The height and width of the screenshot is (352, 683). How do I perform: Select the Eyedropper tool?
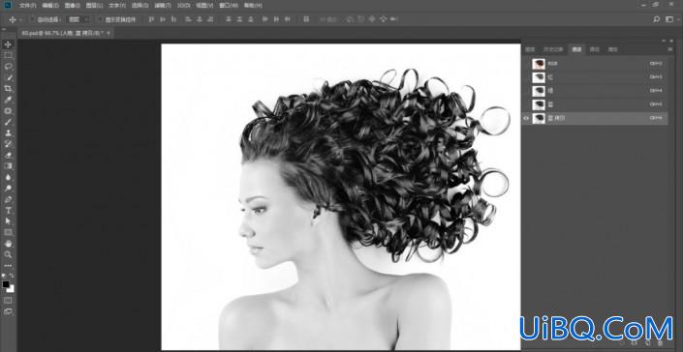pyautogui.click(x=9, y=100)
